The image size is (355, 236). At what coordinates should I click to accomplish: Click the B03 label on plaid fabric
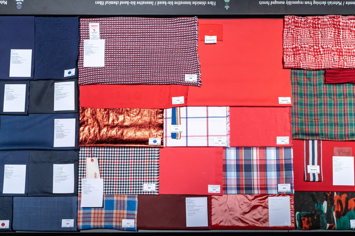click(284, 188)
